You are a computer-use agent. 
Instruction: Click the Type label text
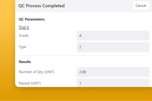pos(22,47)
